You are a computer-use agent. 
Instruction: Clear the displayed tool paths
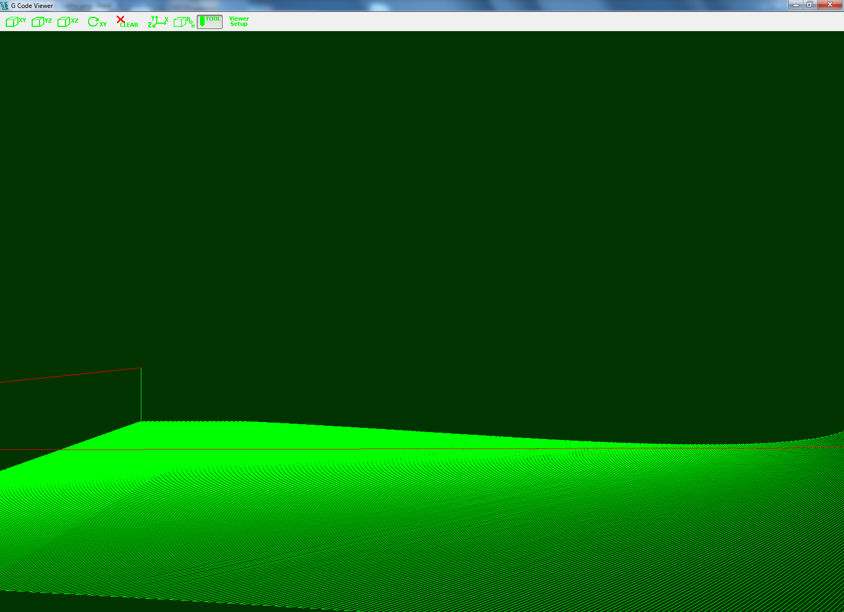127,22
